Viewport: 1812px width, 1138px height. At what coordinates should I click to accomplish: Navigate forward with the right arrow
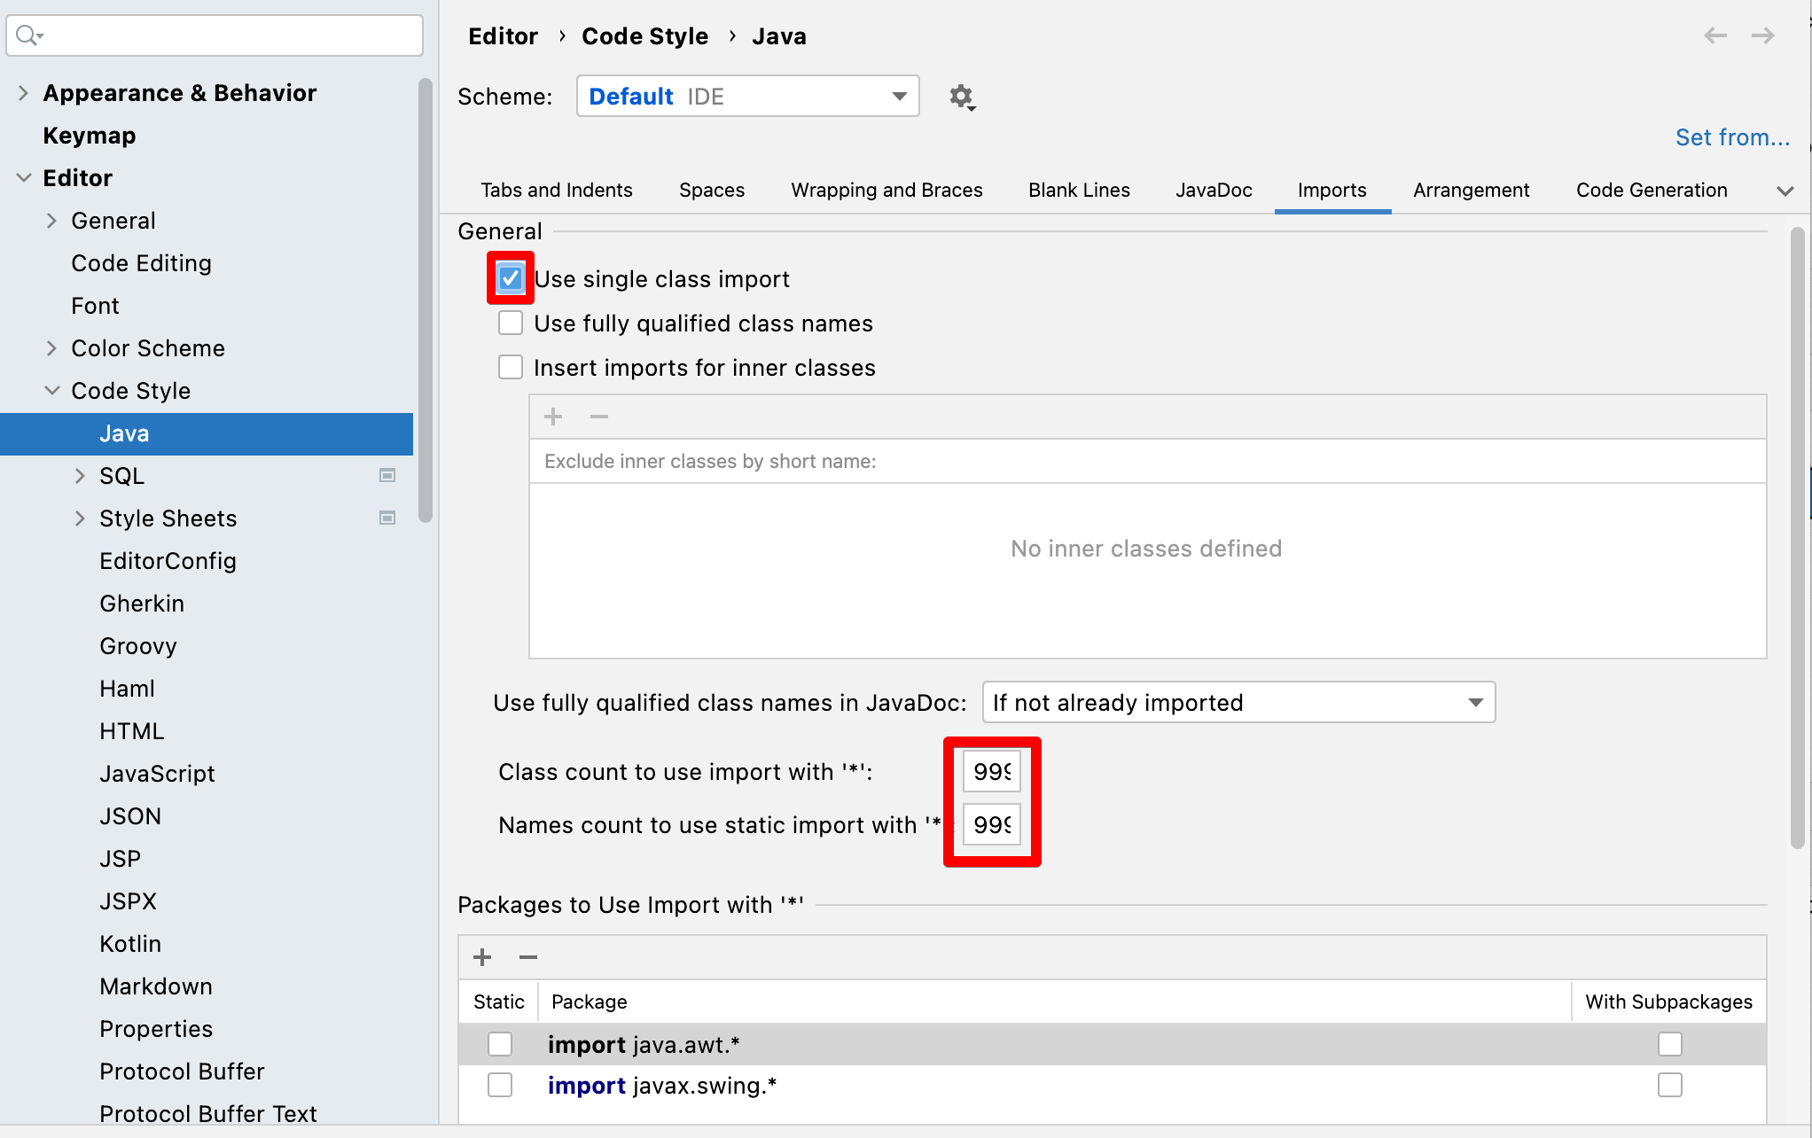coord(1762,35)
